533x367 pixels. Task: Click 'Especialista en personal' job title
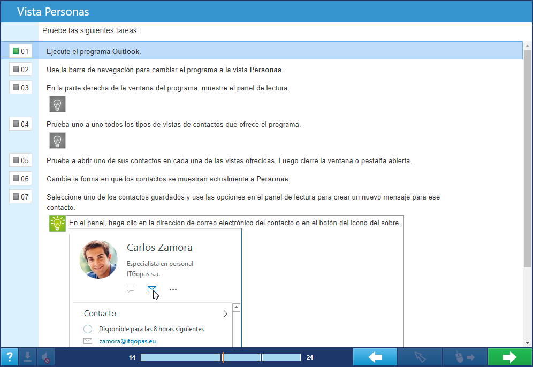(x=160, y=264)
